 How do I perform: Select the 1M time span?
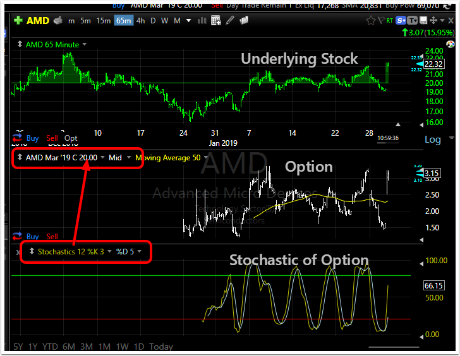click(104, 347)
